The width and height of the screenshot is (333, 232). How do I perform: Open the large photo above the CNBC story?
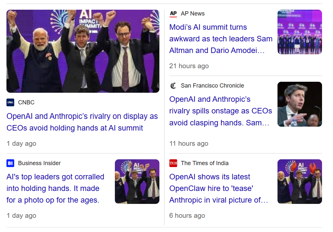coord(83,51)
